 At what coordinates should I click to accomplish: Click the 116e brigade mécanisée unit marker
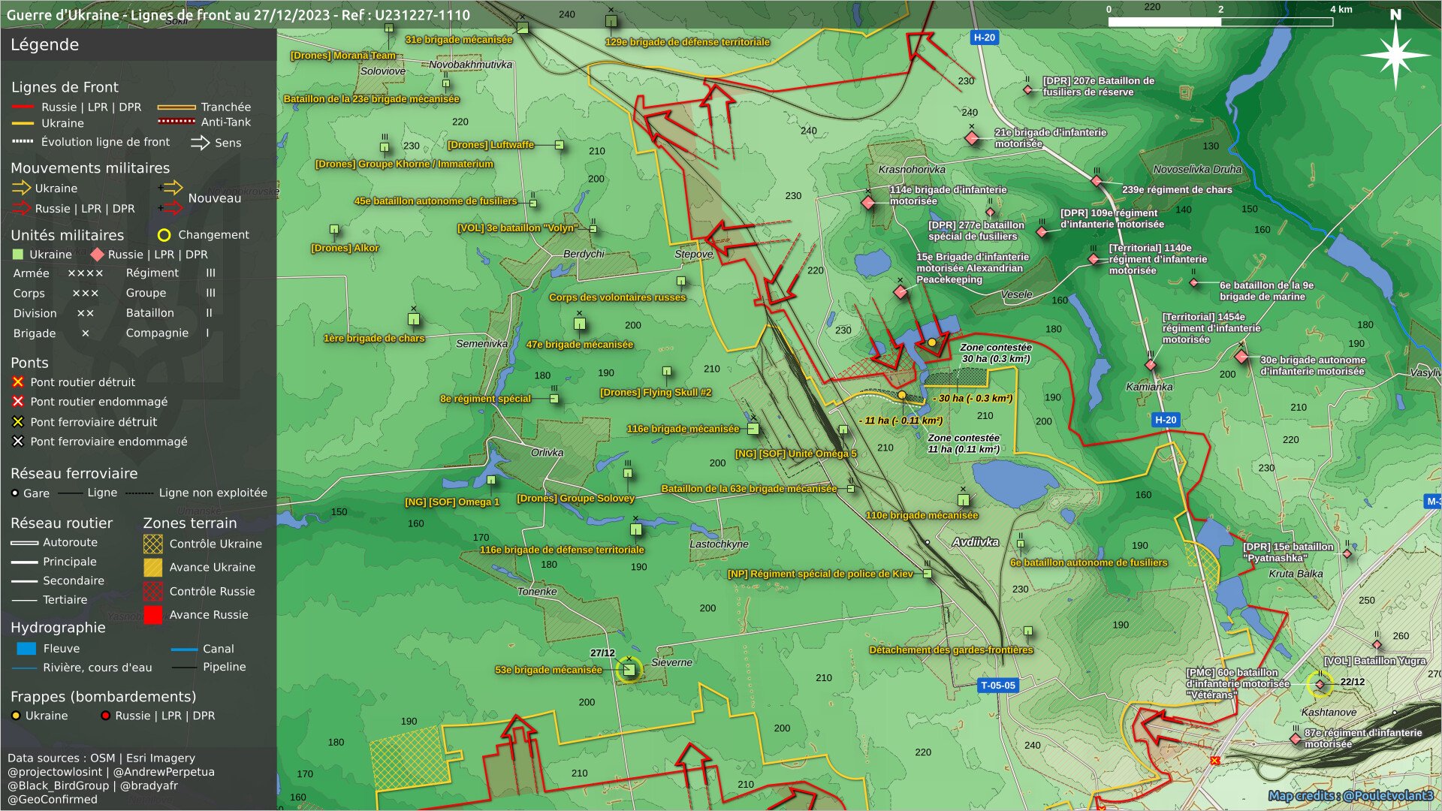click(753, 429)
